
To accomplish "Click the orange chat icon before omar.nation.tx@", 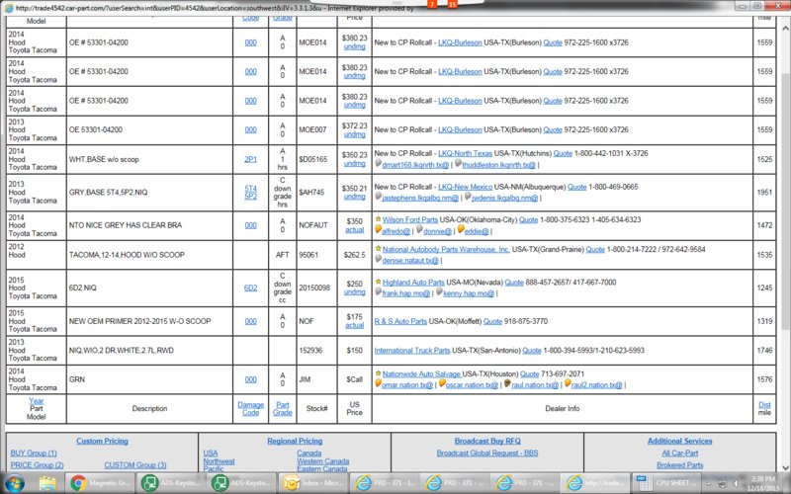I will coord(379,383).
